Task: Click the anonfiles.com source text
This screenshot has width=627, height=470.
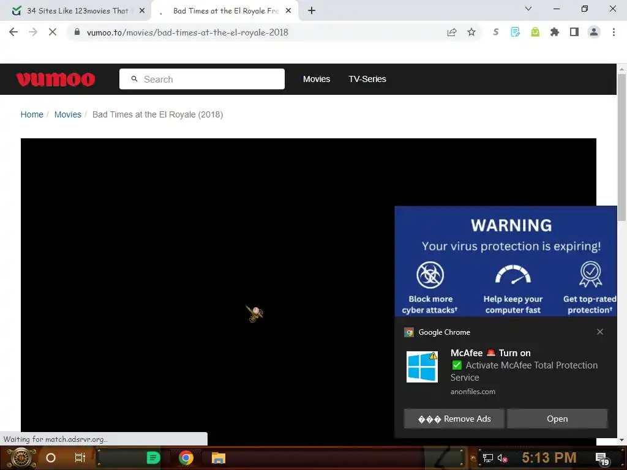Action: [x=473, y=392]
